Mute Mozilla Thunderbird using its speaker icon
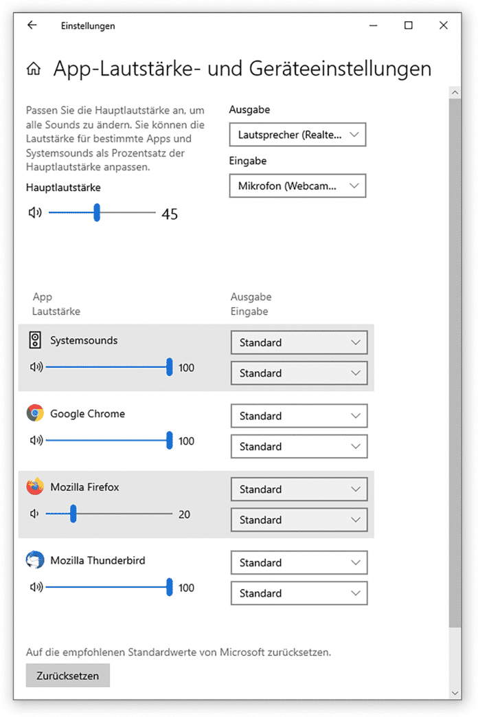Viewport: 478px width, 717px height. (x=36, y=587)
